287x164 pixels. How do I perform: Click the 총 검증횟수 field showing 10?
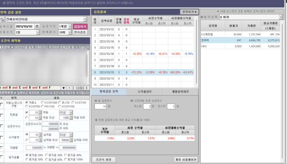100,106
